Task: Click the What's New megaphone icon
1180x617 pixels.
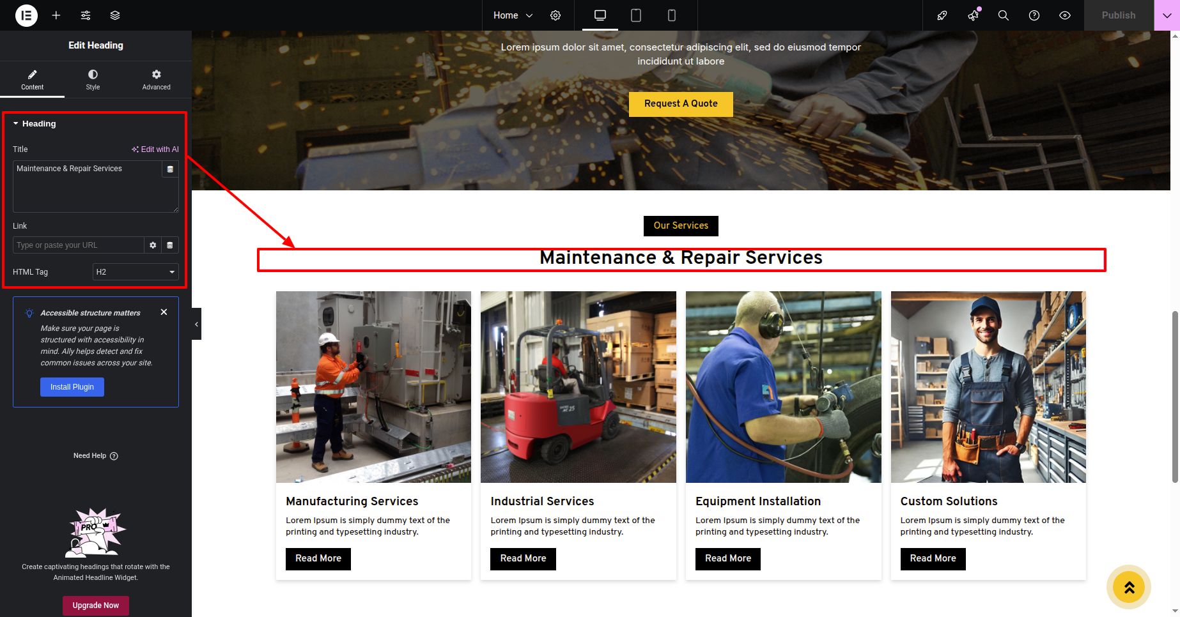Action: point(973,15)
